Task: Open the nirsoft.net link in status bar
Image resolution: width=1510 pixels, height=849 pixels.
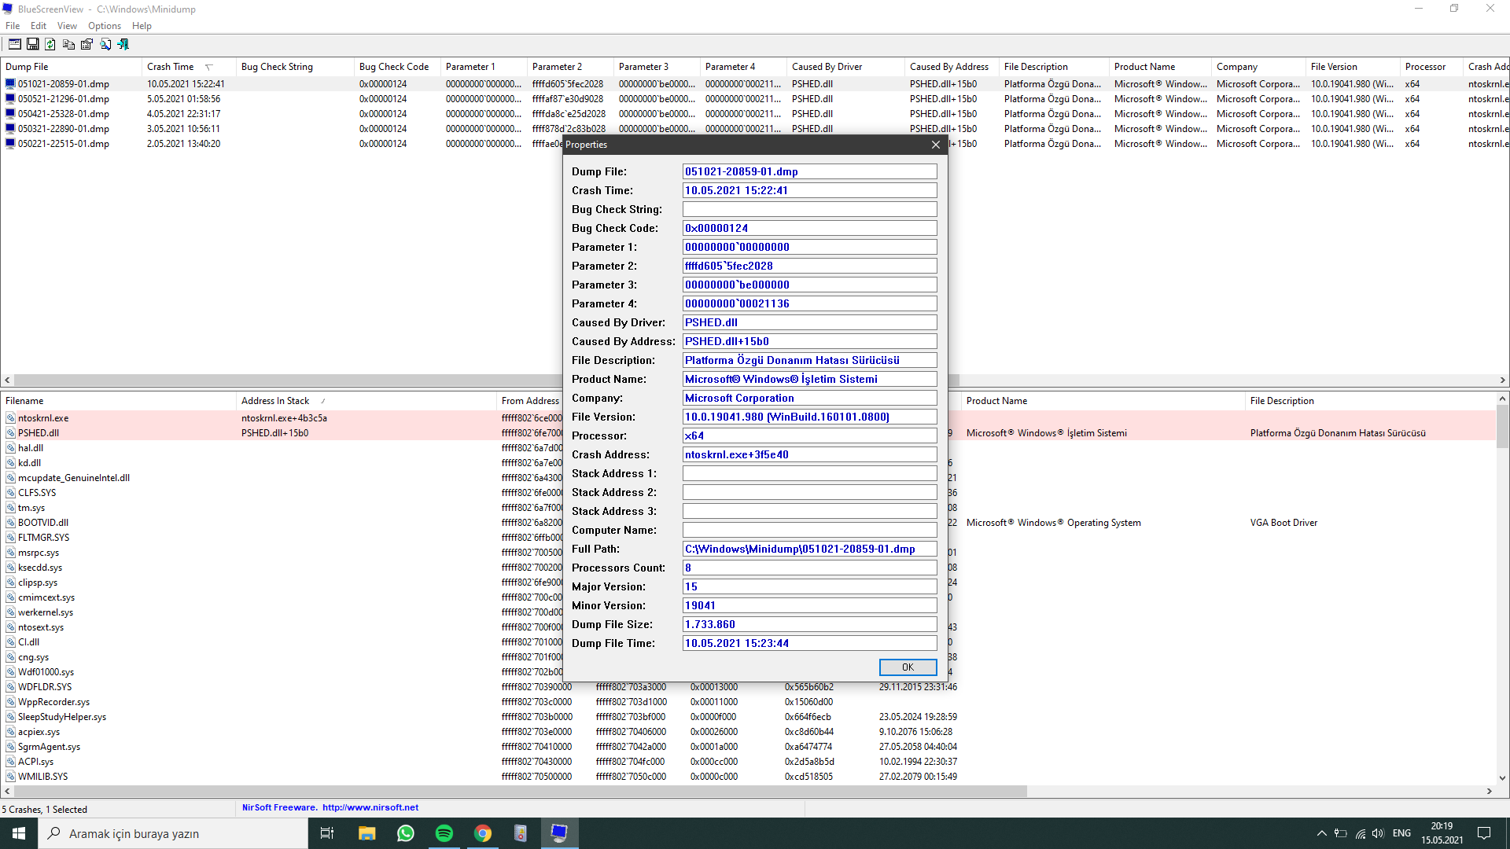Action: [x=370, y=807]
